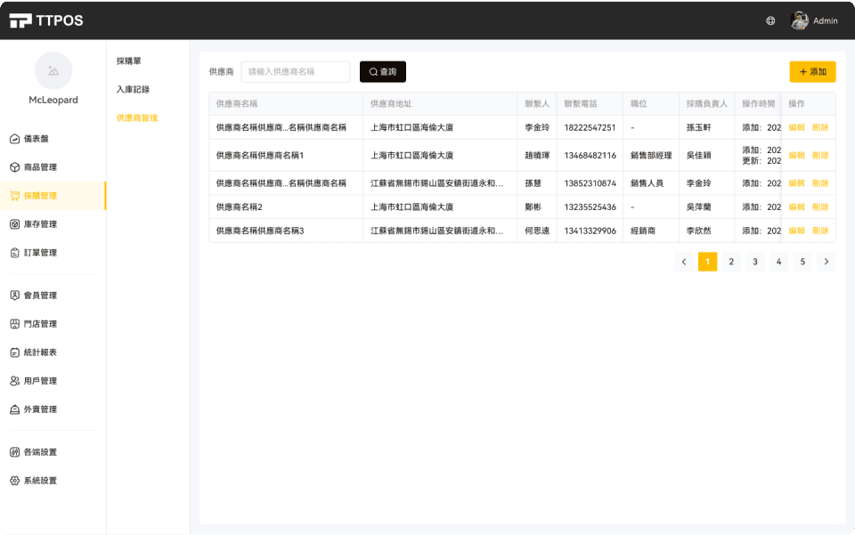Open 門店管理 in sidebar
The image size is (855, 535).
40,324
